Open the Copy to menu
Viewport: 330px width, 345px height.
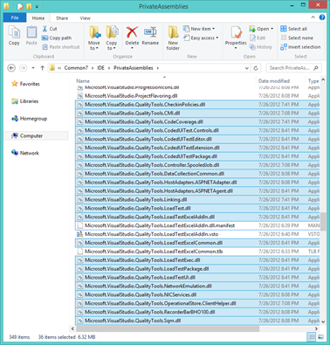click(x=112, y=38)
